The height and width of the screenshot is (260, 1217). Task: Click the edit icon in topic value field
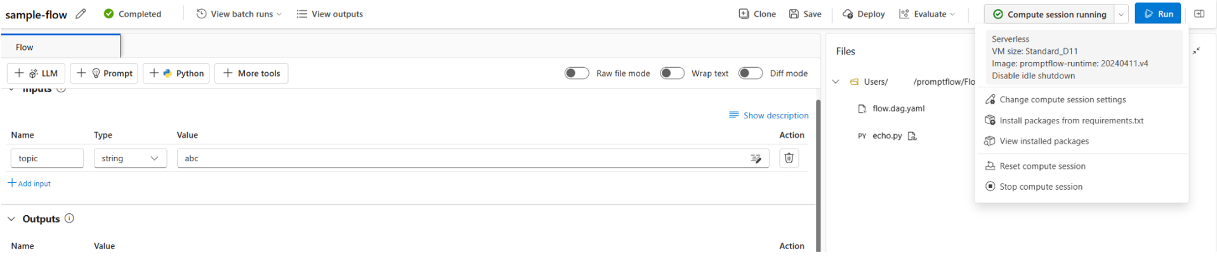(756, 159)
